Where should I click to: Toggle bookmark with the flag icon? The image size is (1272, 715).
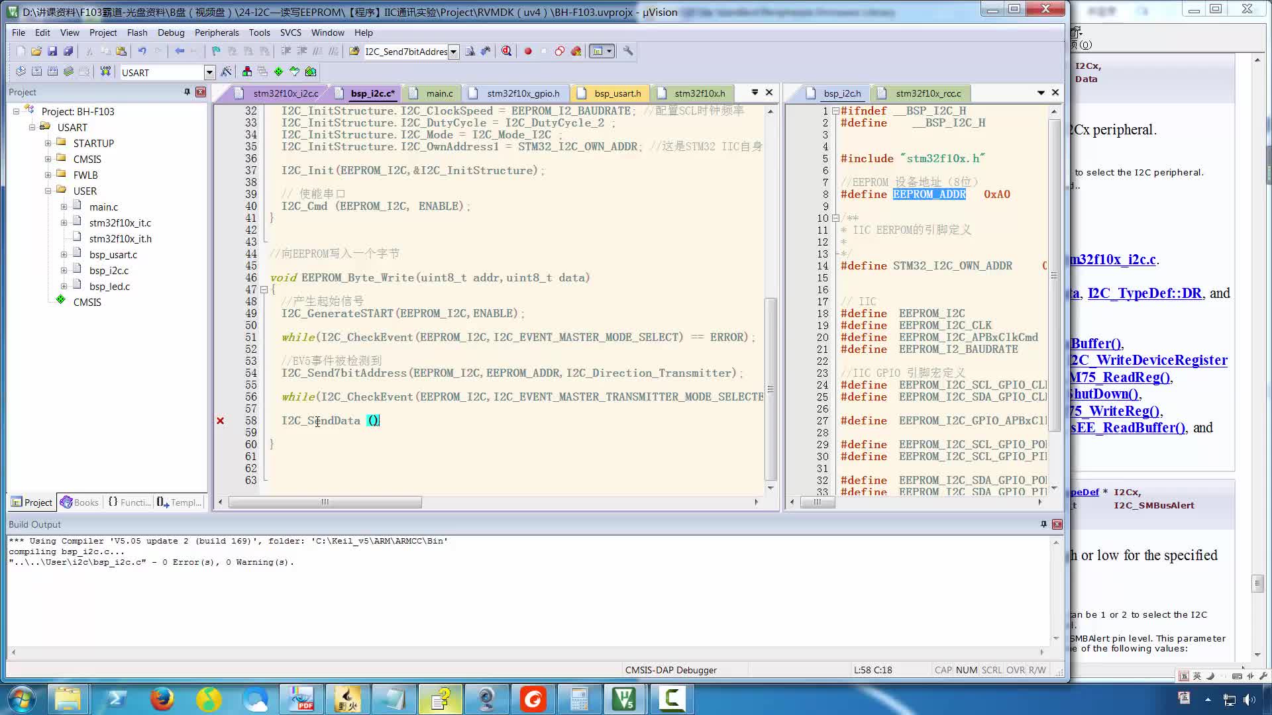[216, 51]
